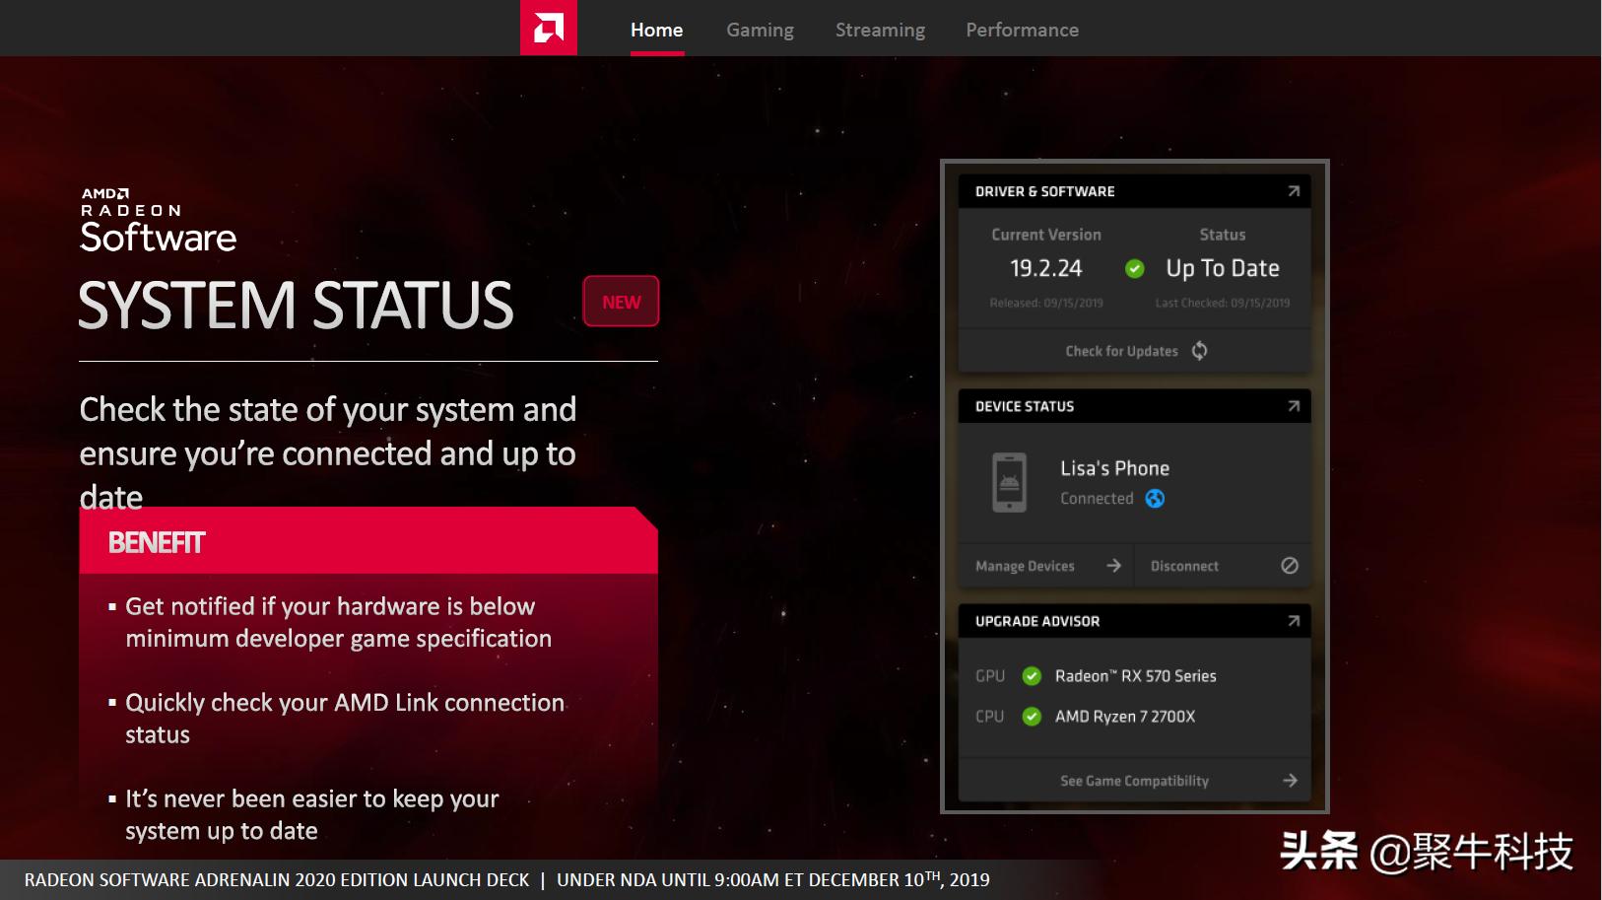1602x900 pixels.
Task: Click the green Up To Date checkmark
Action: coord(1135,269)
